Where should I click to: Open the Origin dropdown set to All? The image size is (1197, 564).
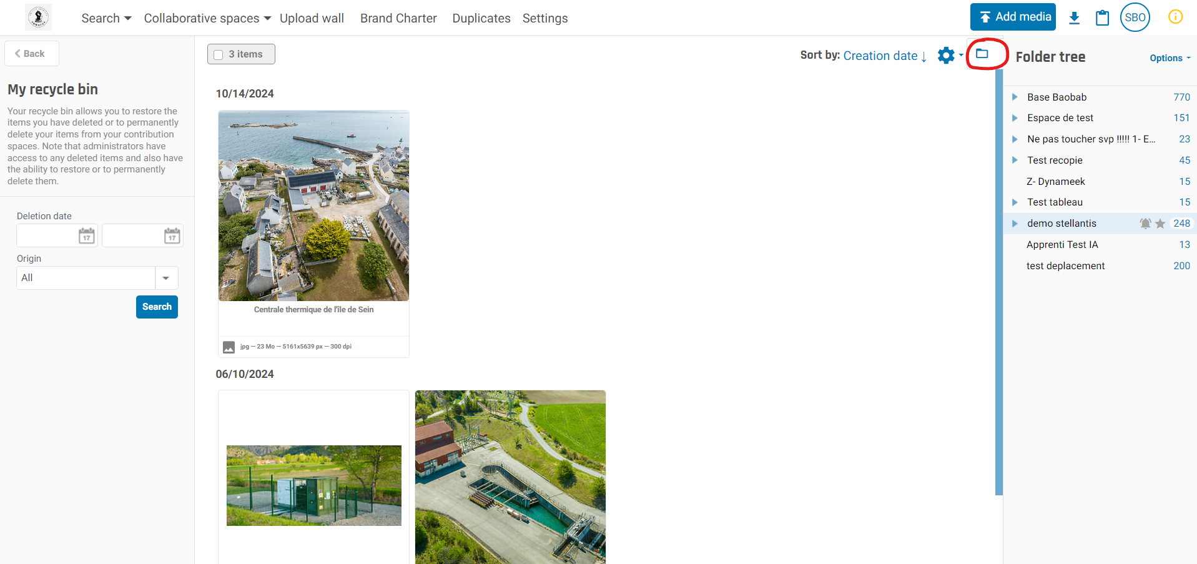click(x=97, y=278)
